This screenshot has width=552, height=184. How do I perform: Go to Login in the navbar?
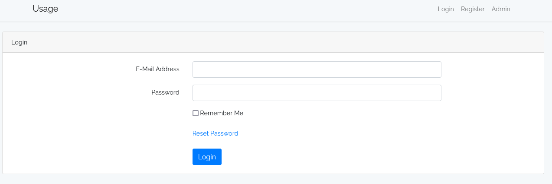[x=446, y=9]
